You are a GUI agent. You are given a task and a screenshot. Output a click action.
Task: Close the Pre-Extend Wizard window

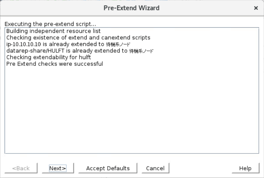coord(256,8)
